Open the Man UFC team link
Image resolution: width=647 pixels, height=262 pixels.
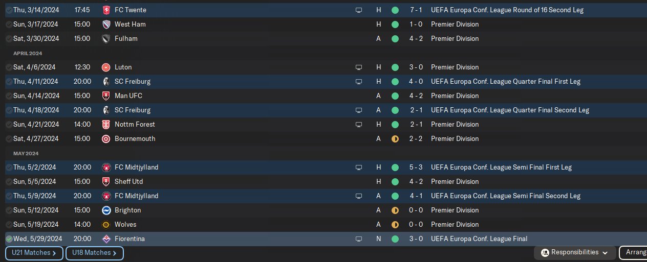pos(128,96)
